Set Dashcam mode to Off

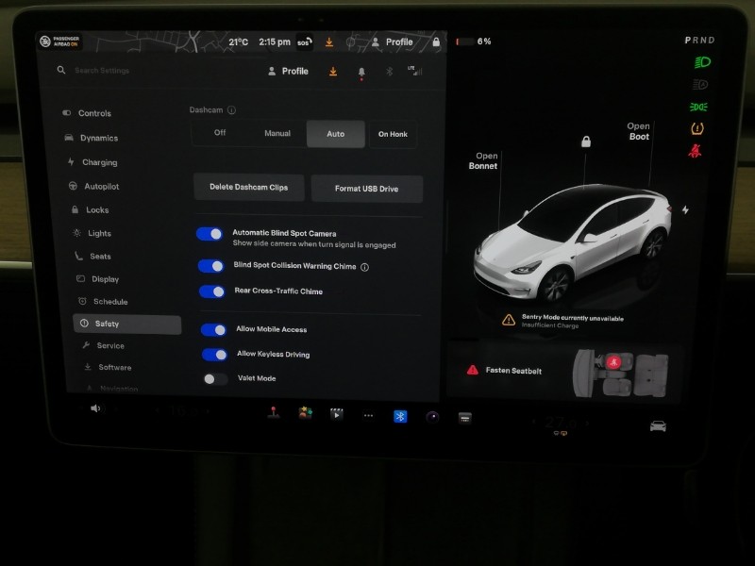pyautogui.click(x=220, y=133)
